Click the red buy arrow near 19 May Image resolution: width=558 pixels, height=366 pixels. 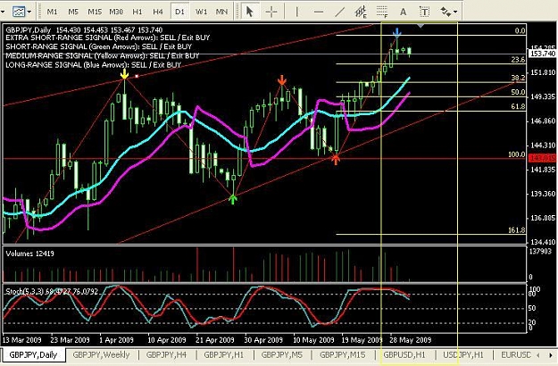point(335,160)
